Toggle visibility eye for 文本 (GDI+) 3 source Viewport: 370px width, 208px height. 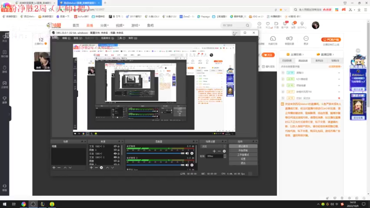(x=115, y=146)
